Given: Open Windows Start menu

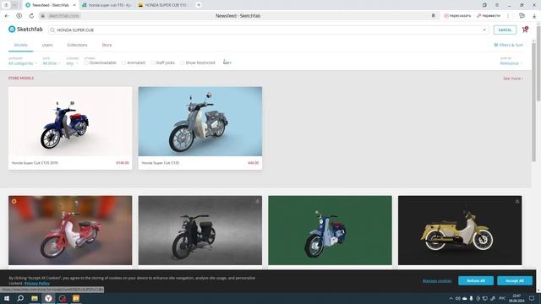Looking at the screenshot, I should click(7, 298).
